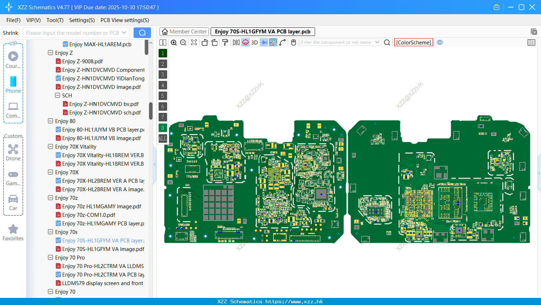Click the split view icon in PCB toolbar
Image resolution: width=541 pixels, height=305 pixels.
(163, 42)
